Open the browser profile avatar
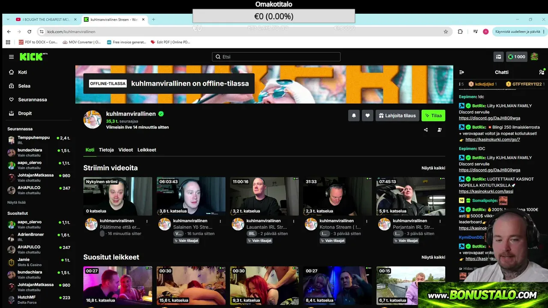548x308 pixels. click(x=485, y=32)
